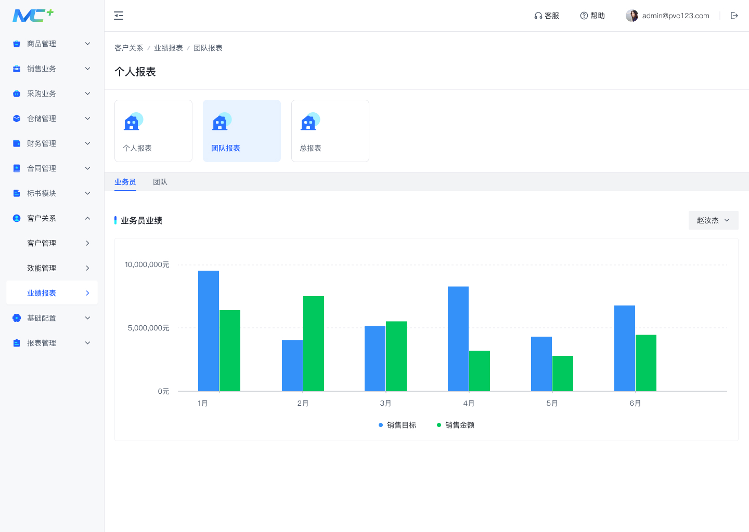749x532 pixels.
Task: Expand 销售业务 chevron
Action: tap(87, 69)
